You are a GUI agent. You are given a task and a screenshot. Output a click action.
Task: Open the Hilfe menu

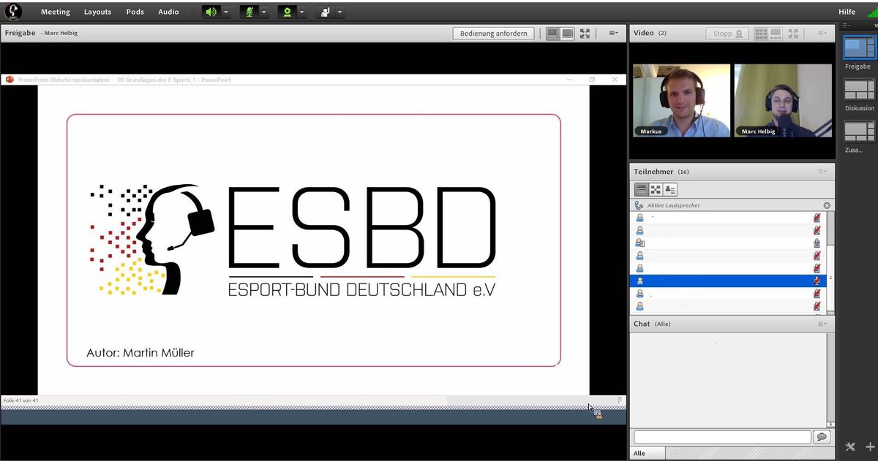point(847,12)
